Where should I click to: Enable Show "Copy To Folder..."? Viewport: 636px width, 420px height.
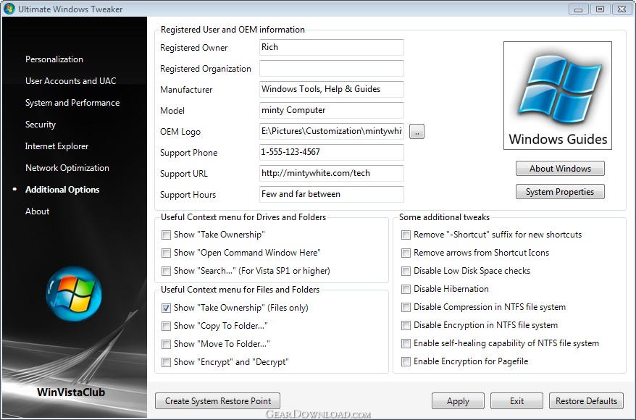click(x=166, y=326)
